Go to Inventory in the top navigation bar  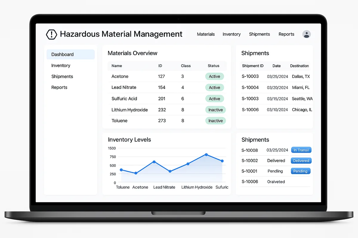pyautogui.click(x=232, y=34)
